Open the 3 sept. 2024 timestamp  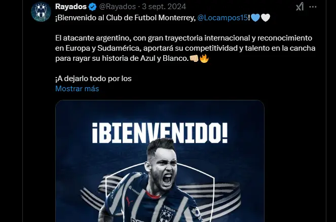[x=164, y=7]
